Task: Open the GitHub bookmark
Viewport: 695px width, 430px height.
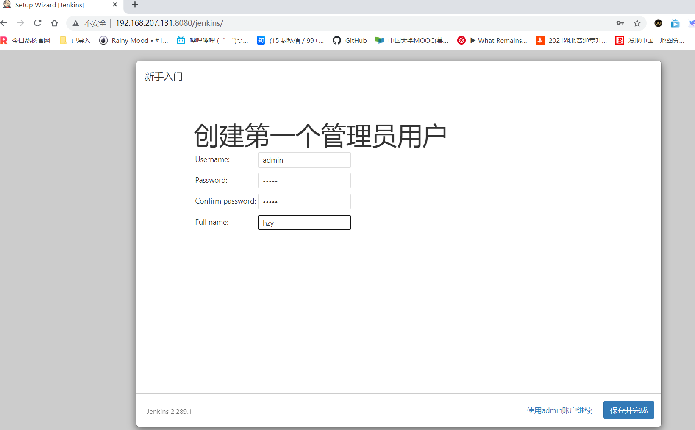Action: pyautogui.click(x=350, y=40)
